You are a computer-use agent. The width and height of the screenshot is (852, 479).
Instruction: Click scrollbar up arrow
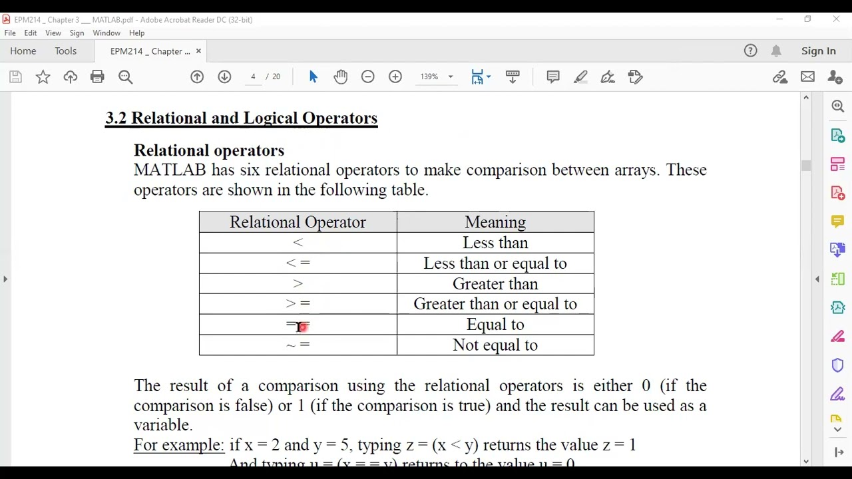click(806, 98)
